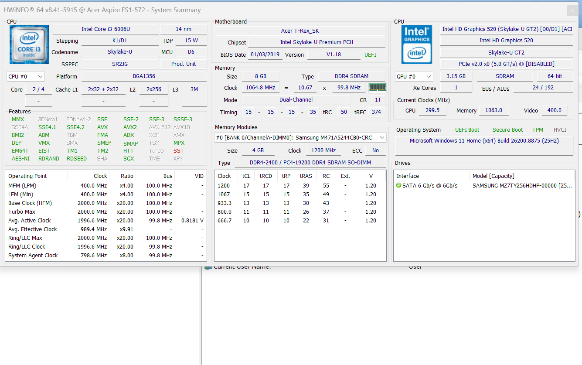Select the 933.3 clock row in memory timings
This screenshot has width=582, height=365.
point(300,203)
